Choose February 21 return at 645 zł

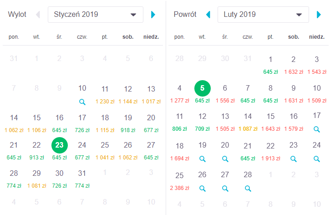248,151
